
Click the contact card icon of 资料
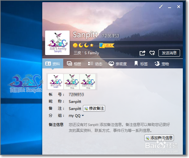[48, 63]
